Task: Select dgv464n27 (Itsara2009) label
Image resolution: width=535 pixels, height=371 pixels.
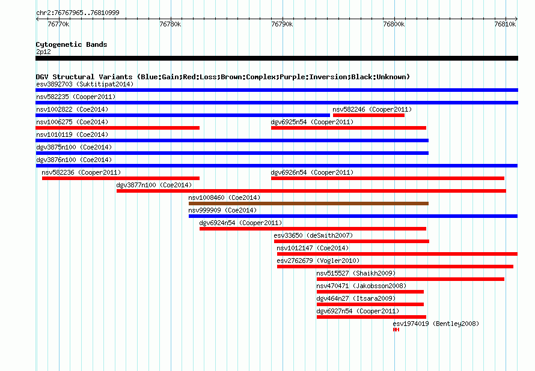Action: coord(356,298)
